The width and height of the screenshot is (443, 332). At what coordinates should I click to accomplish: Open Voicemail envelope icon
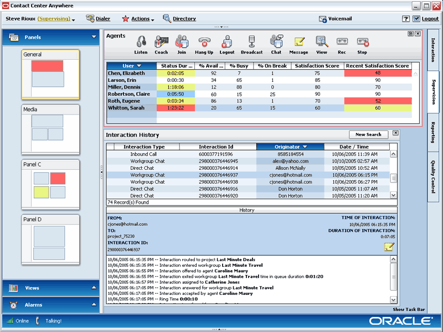point(323,19)
